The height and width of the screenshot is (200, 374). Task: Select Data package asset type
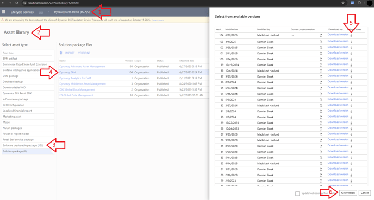10,76
